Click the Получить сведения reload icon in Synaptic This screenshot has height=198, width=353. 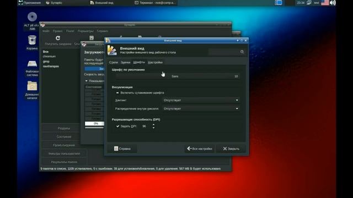[x=58, y=38]
